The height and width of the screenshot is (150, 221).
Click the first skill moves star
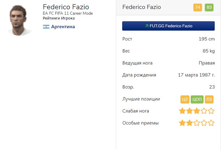coord(182,123)
